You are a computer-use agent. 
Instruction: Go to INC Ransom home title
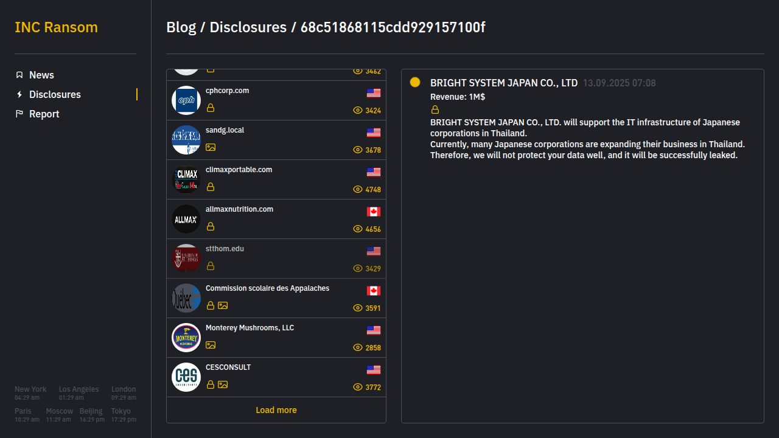pyautogui.click(x=56, y=27)
